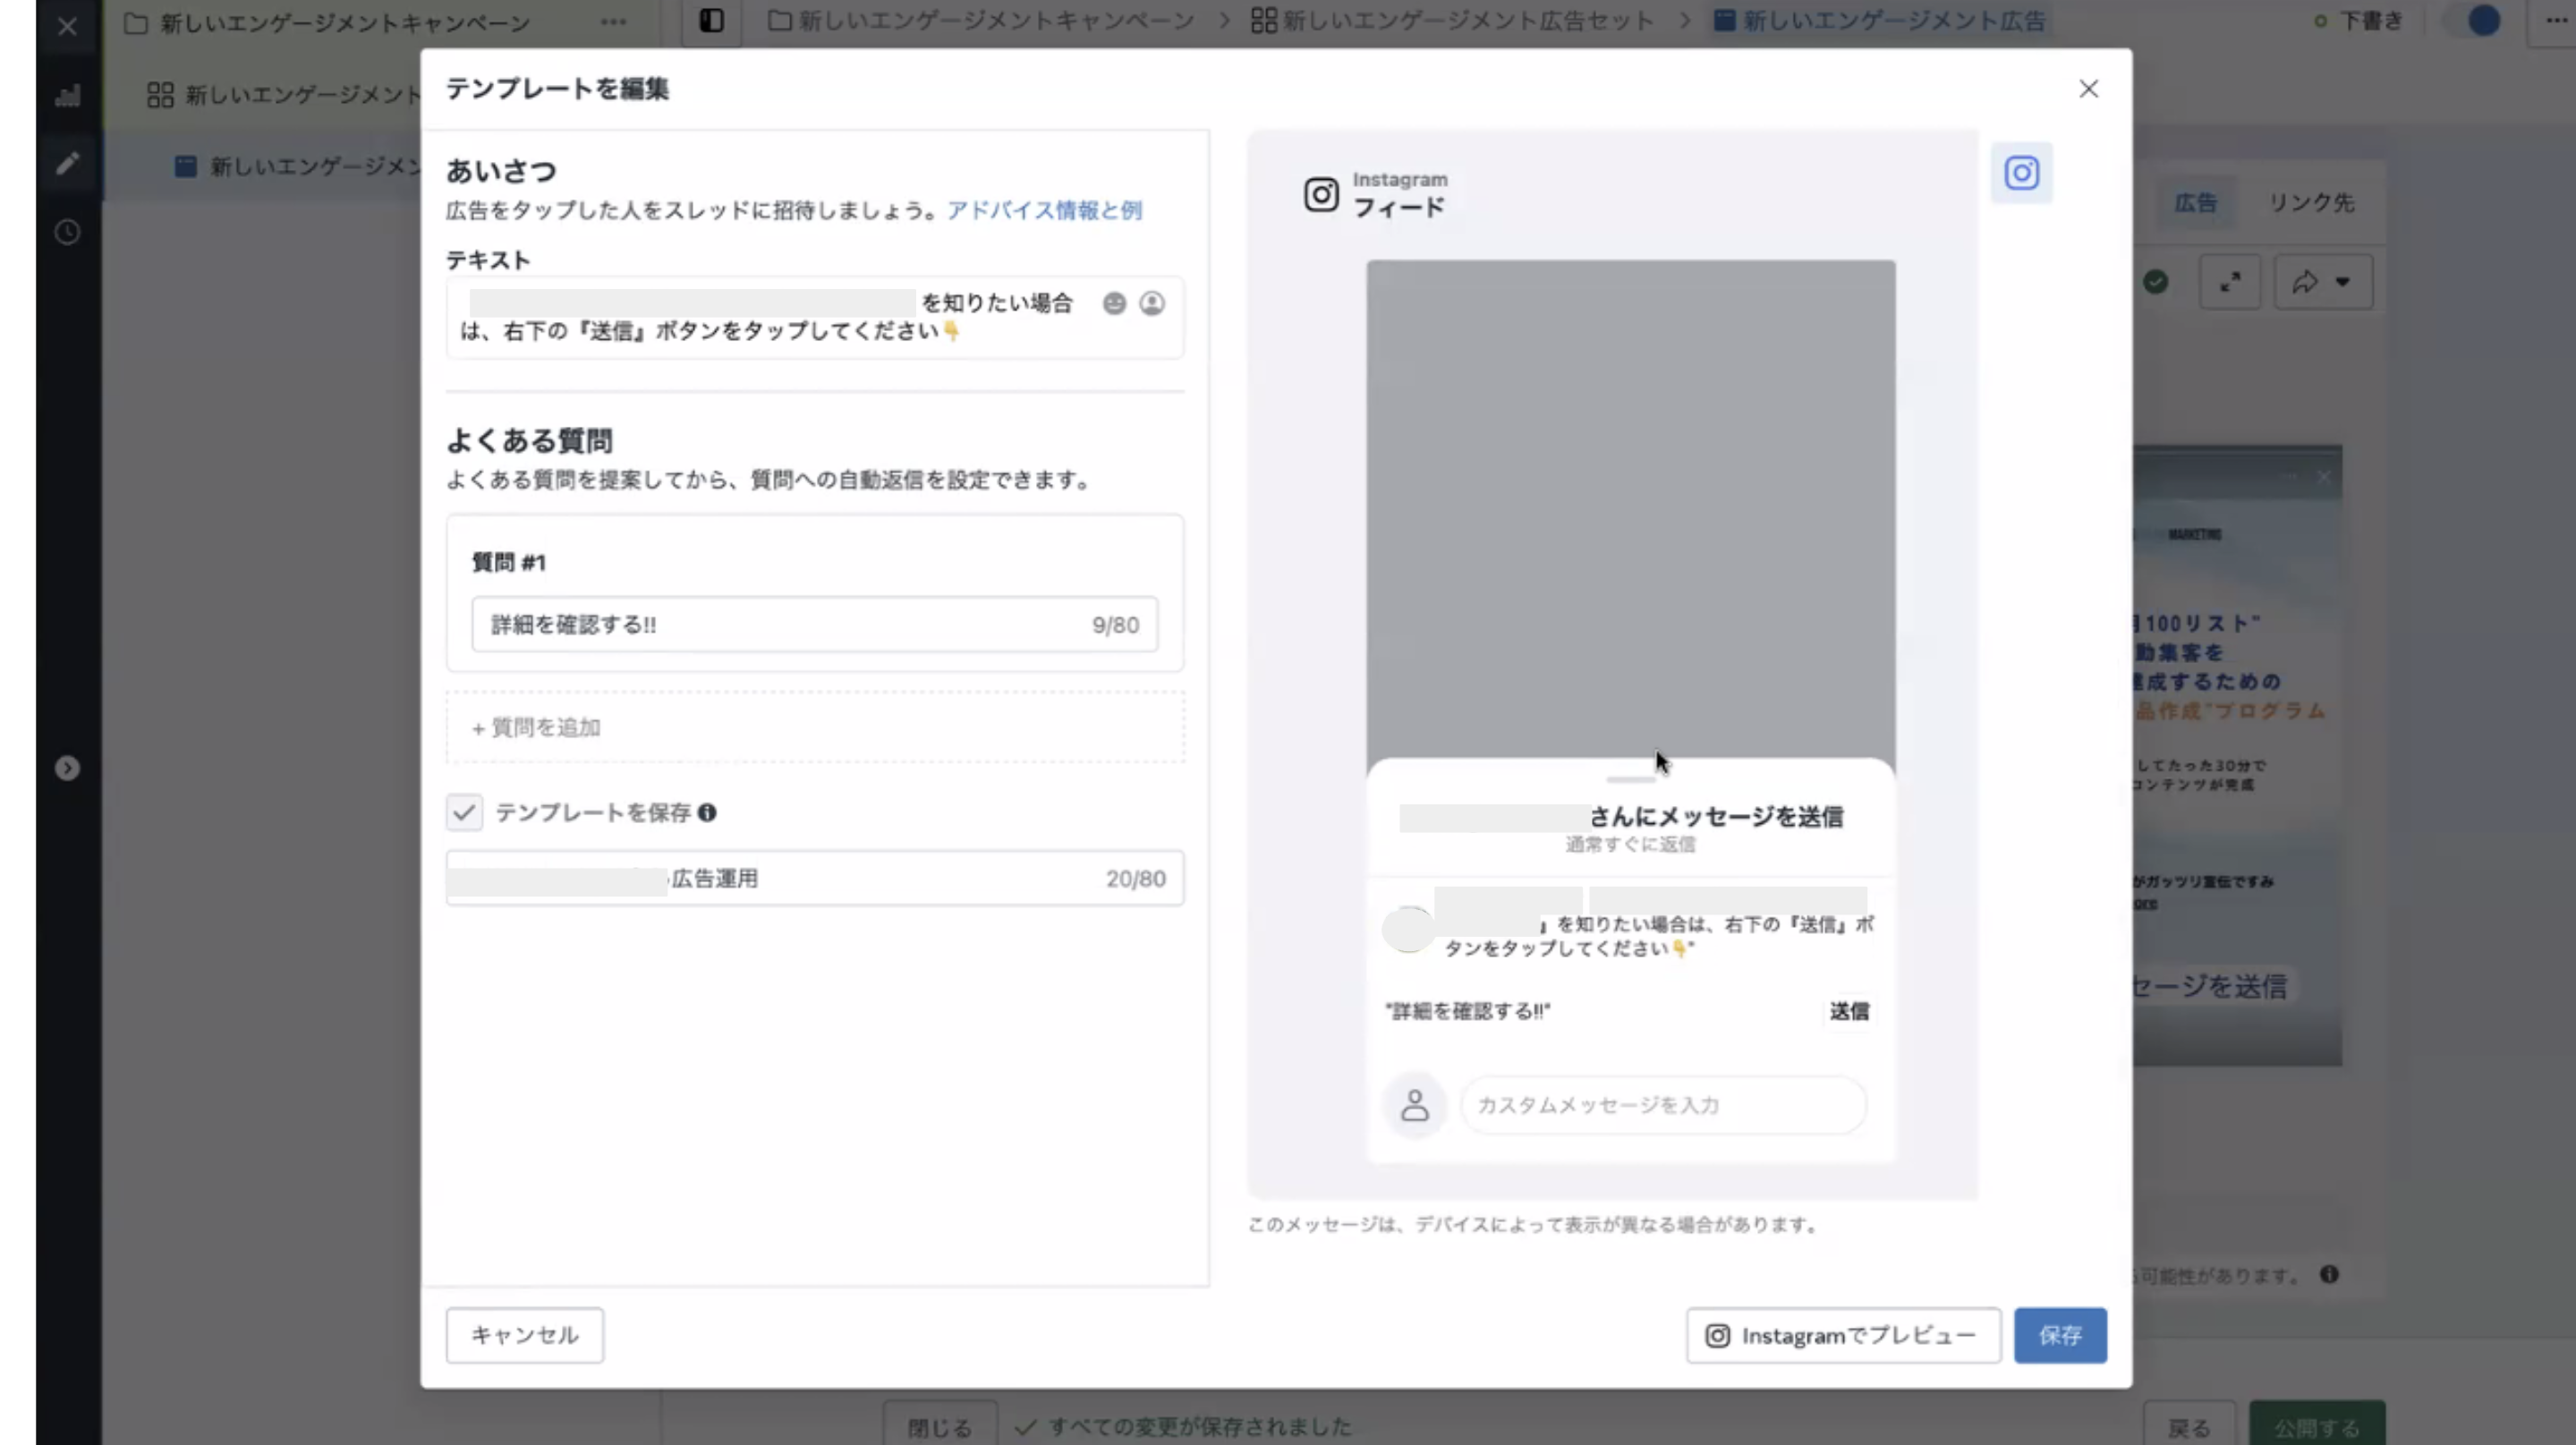Click info icon at background bottom right
This screenshot has width=2576, height=1445.
click(2329, 1274)
